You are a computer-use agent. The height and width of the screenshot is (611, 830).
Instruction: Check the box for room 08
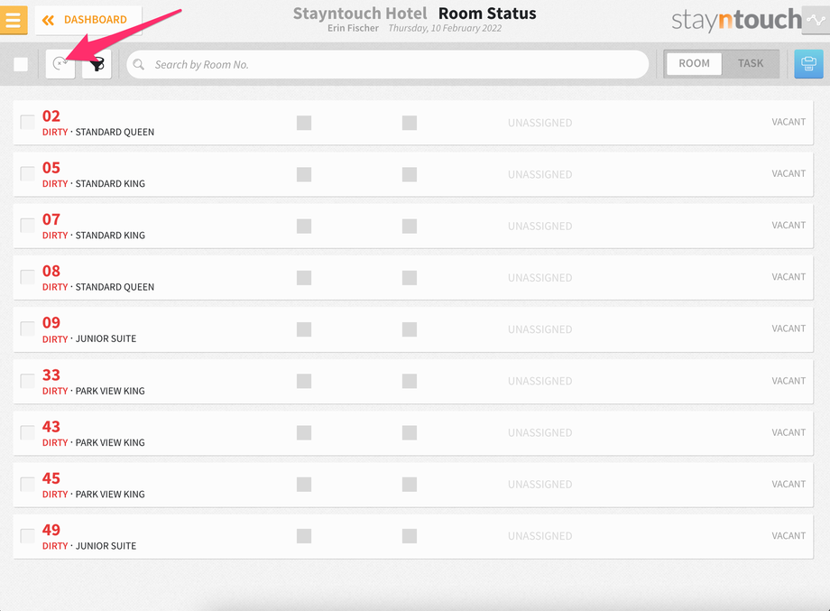point(28,277)
